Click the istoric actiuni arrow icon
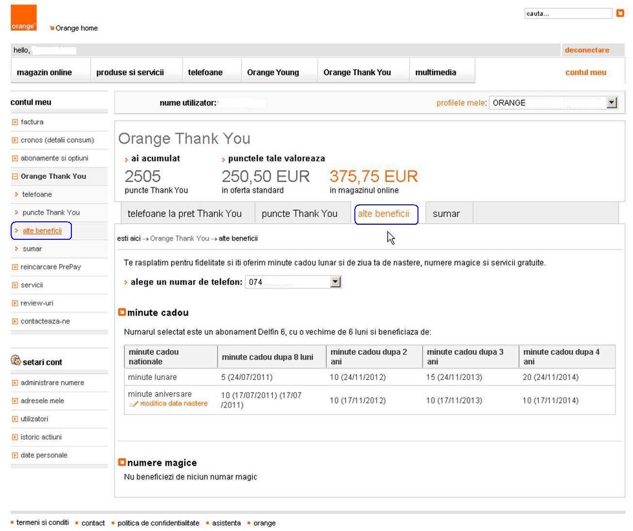 tap(15, 437)
